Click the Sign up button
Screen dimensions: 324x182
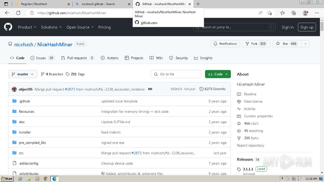pyautogui.click(x=307, y=27)
